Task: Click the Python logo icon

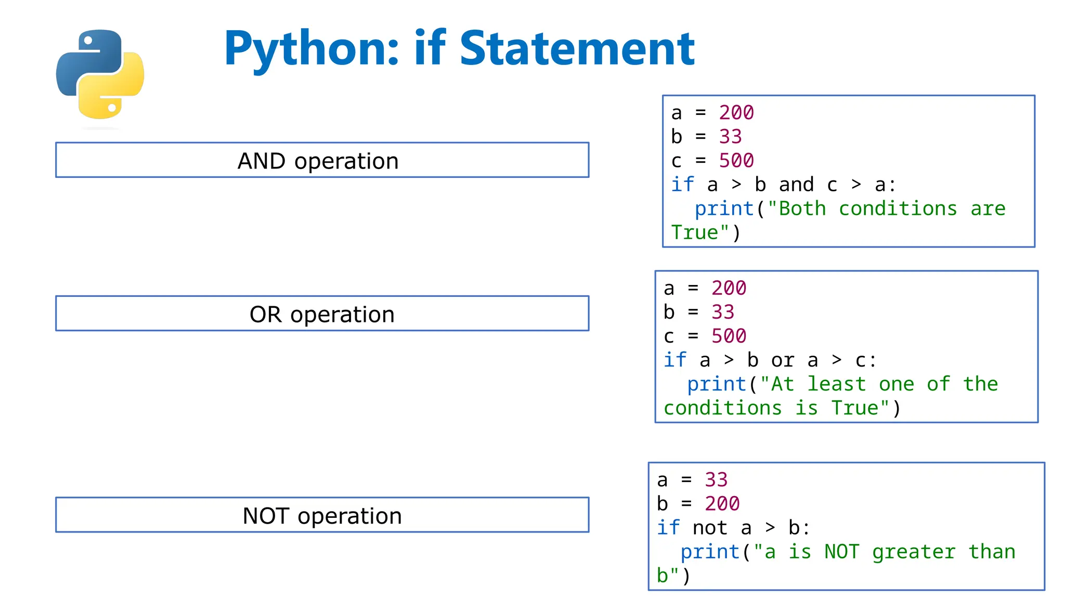Action: click(x=100, y=74)
